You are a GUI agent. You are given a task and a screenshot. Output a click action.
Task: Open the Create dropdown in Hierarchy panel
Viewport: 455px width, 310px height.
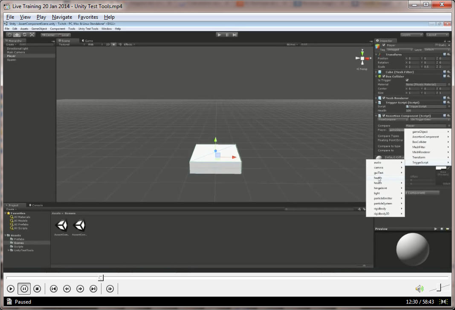click(11, 45)
